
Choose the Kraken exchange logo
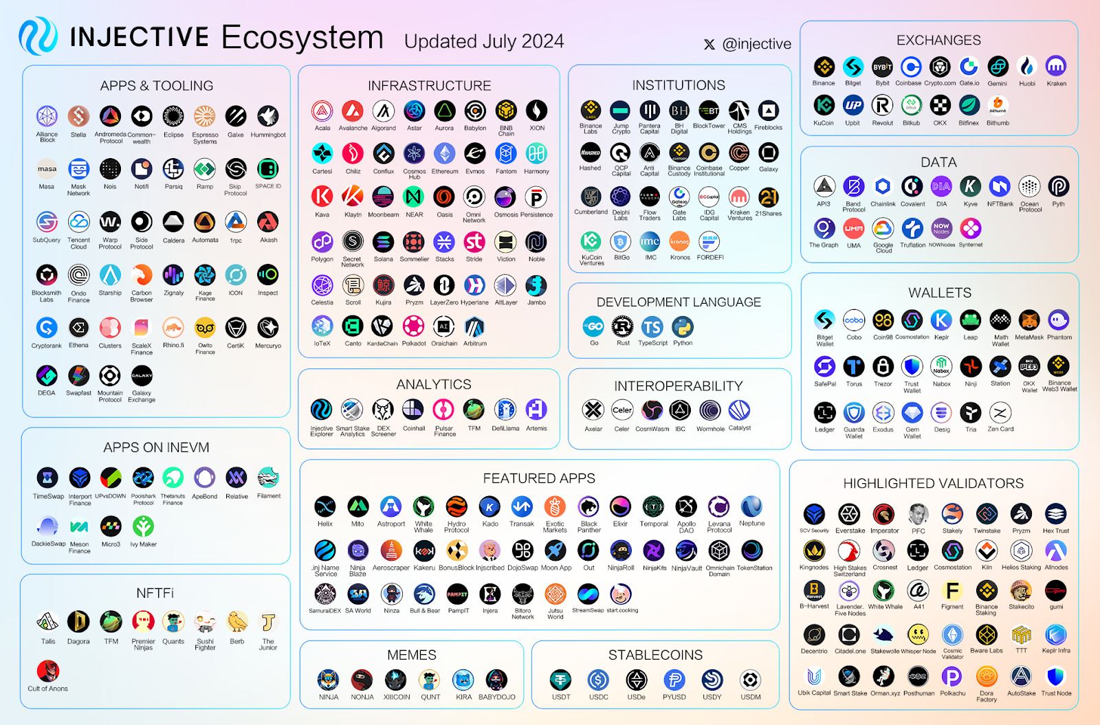(x=1056, y=67)
